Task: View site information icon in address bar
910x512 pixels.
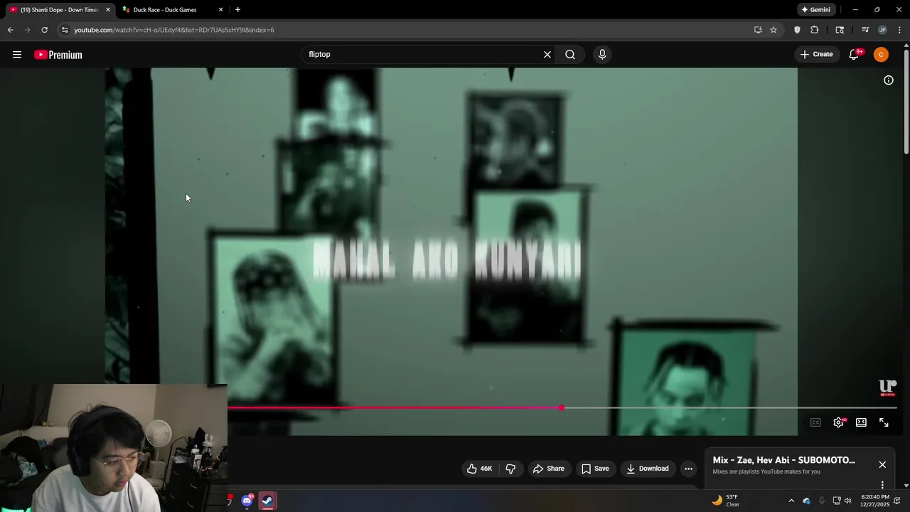Action: pyautogui.click(x=65, y=30)
